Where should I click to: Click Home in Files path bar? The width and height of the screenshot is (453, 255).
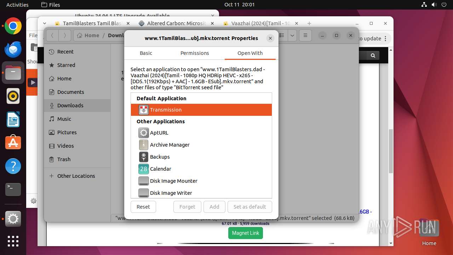88,35
